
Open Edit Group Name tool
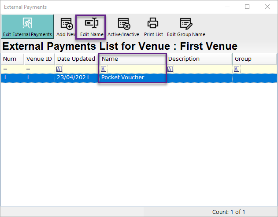pos(186,23)
